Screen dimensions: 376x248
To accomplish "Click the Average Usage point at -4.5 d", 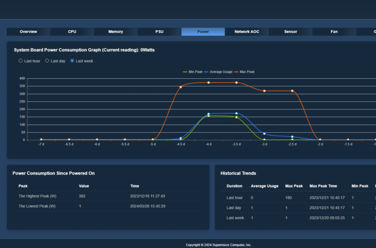I will (x=181, y=138).
